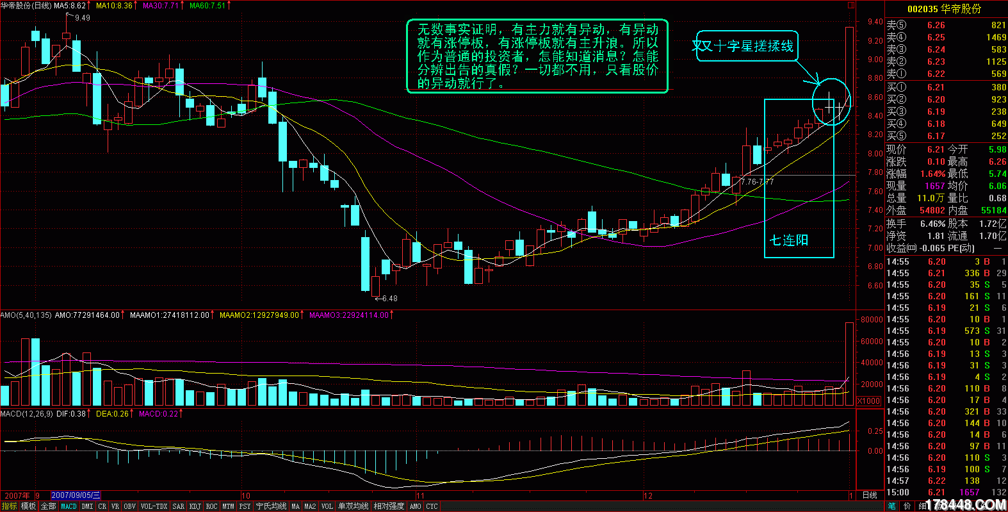Choose the VOL-TDX indicator
The image size is (1008, 512).
154,507
